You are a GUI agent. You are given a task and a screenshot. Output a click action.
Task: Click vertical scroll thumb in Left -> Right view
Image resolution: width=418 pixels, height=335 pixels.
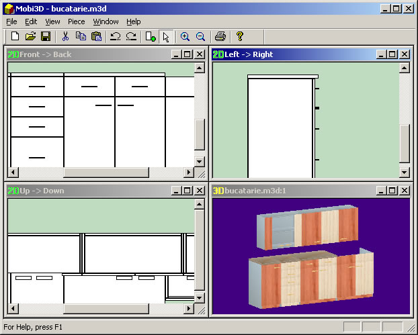click(405, 143)
